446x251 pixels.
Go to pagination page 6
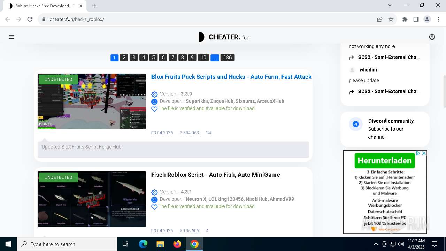[163, 58]
